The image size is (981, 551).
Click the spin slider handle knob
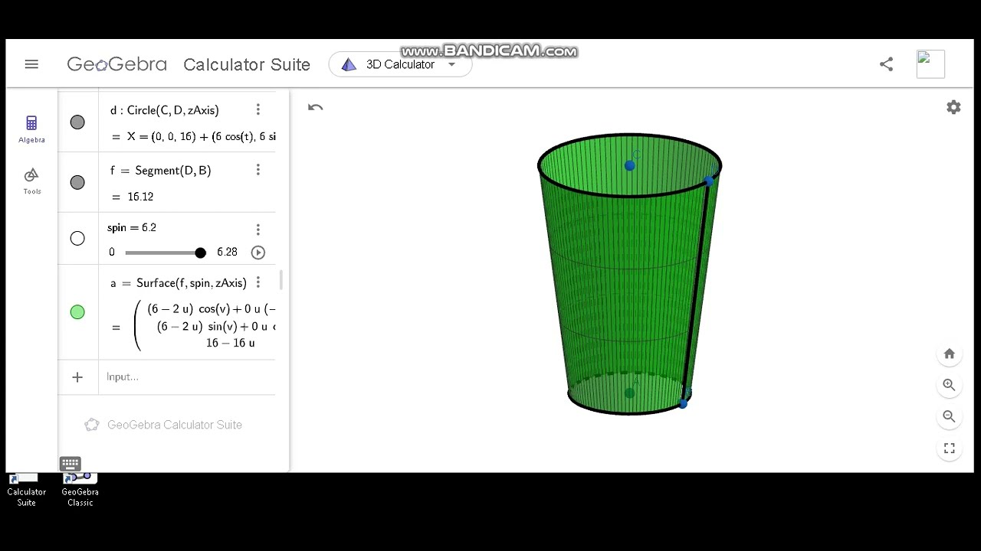[x=200, y=253]
